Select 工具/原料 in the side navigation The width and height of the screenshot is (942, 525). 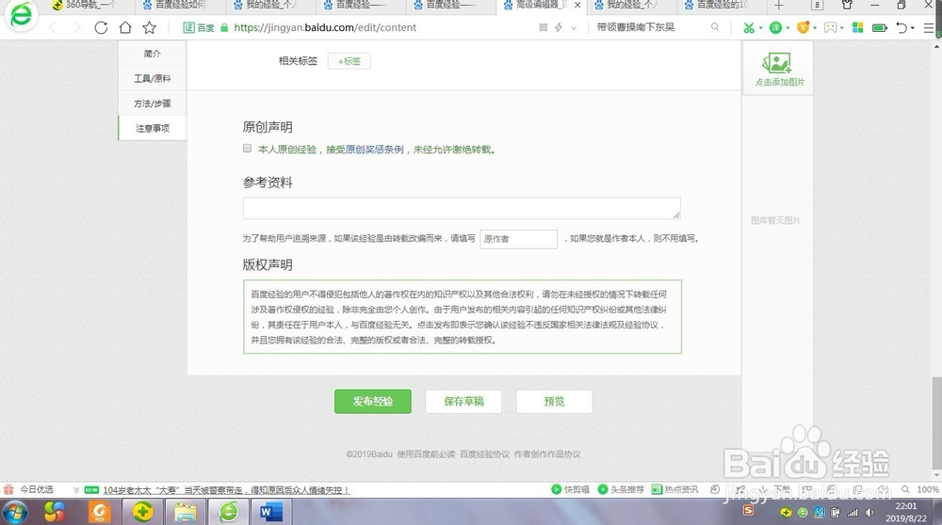point(152,79)
